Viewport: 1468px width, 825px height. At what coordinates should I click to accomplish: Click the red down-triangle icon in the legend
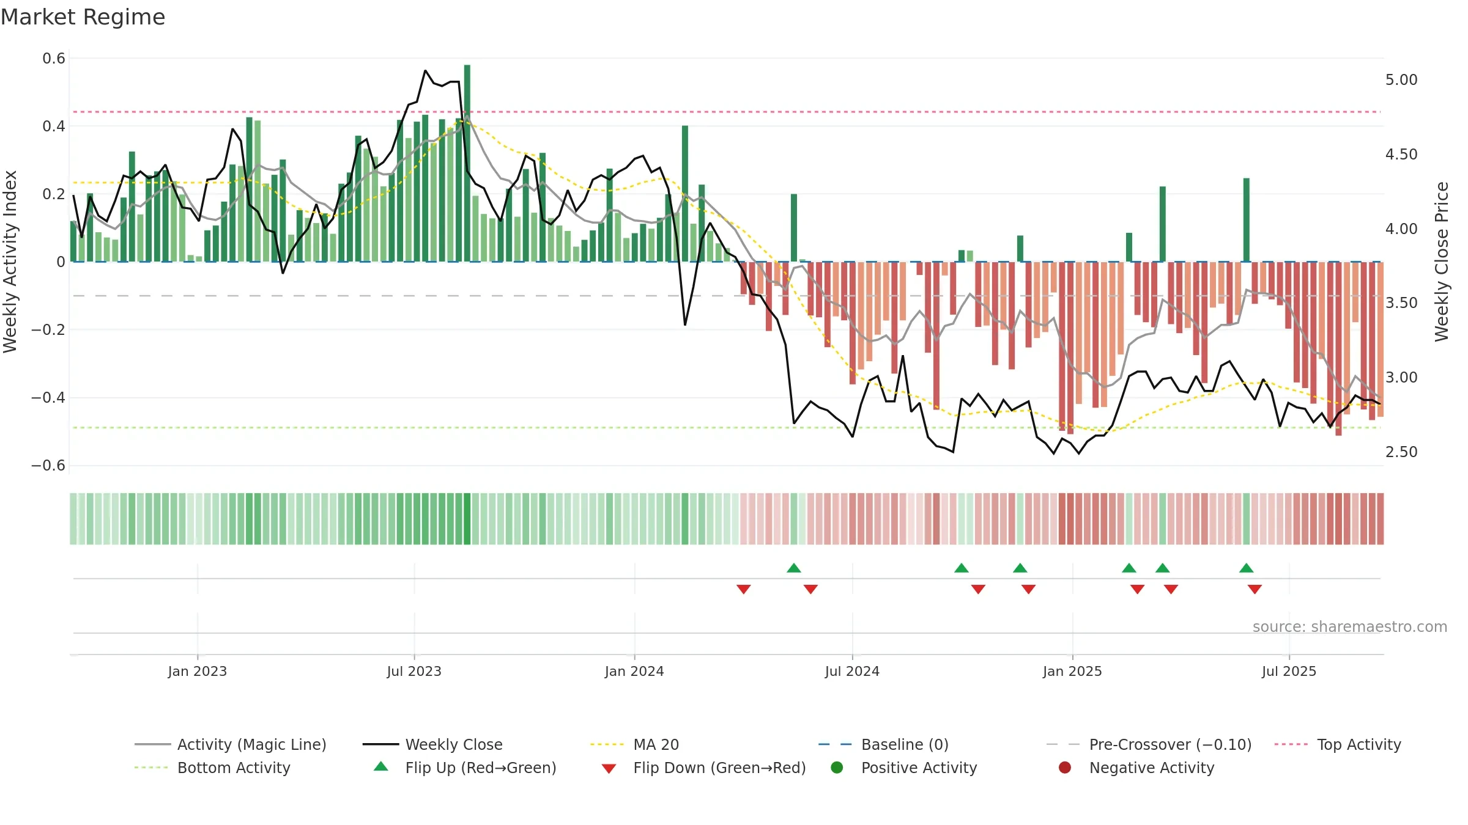[609, 769]
